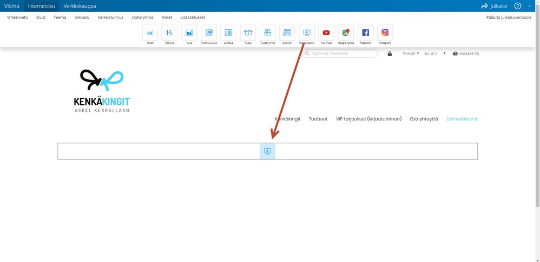The height and width of the screenshot is (262, 540).
Task: Select the Teksti ja kuva element icon
Action: coord(209,32)
